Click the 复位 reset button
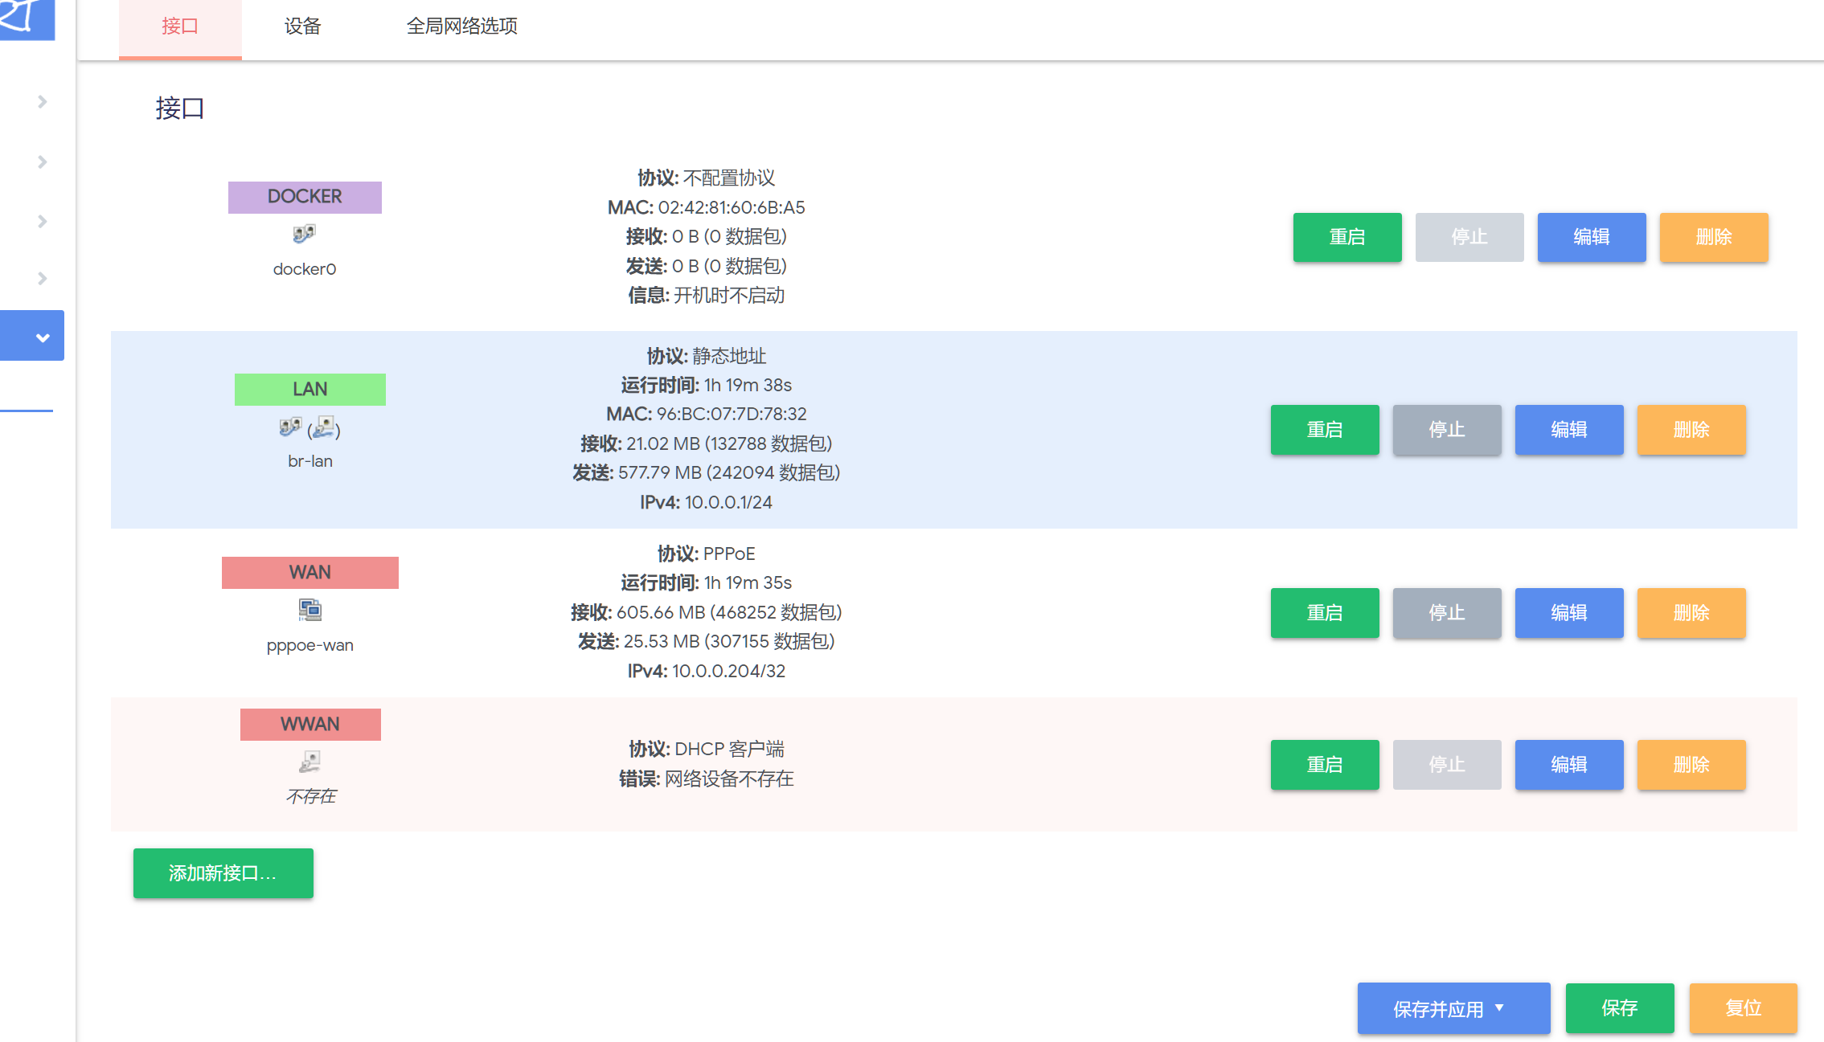The width and height of the screenshot is (1824, 1042). (1742, 1007)
